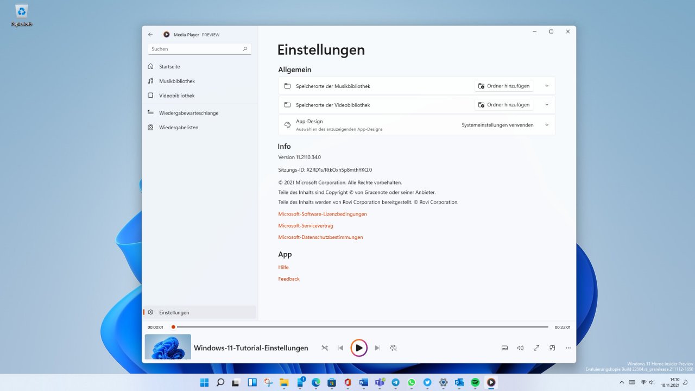Screen dimensions: 695x391
Task: Show hidden tray icons chevron
Action: (622, 382)
